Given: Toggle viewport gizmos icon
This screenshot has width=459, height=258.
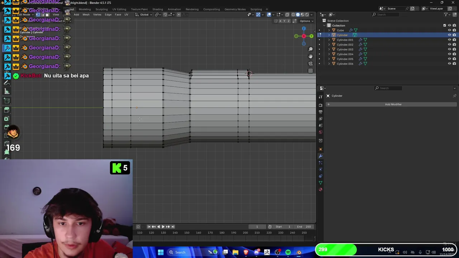Looking at the screenshot, I should [258, 15].
